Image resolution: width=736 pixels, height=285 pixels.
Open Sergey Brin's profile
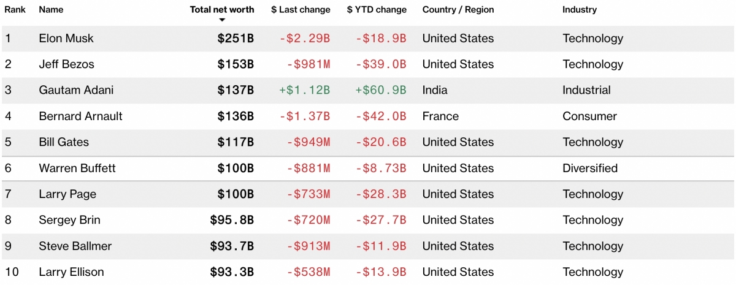69,220
